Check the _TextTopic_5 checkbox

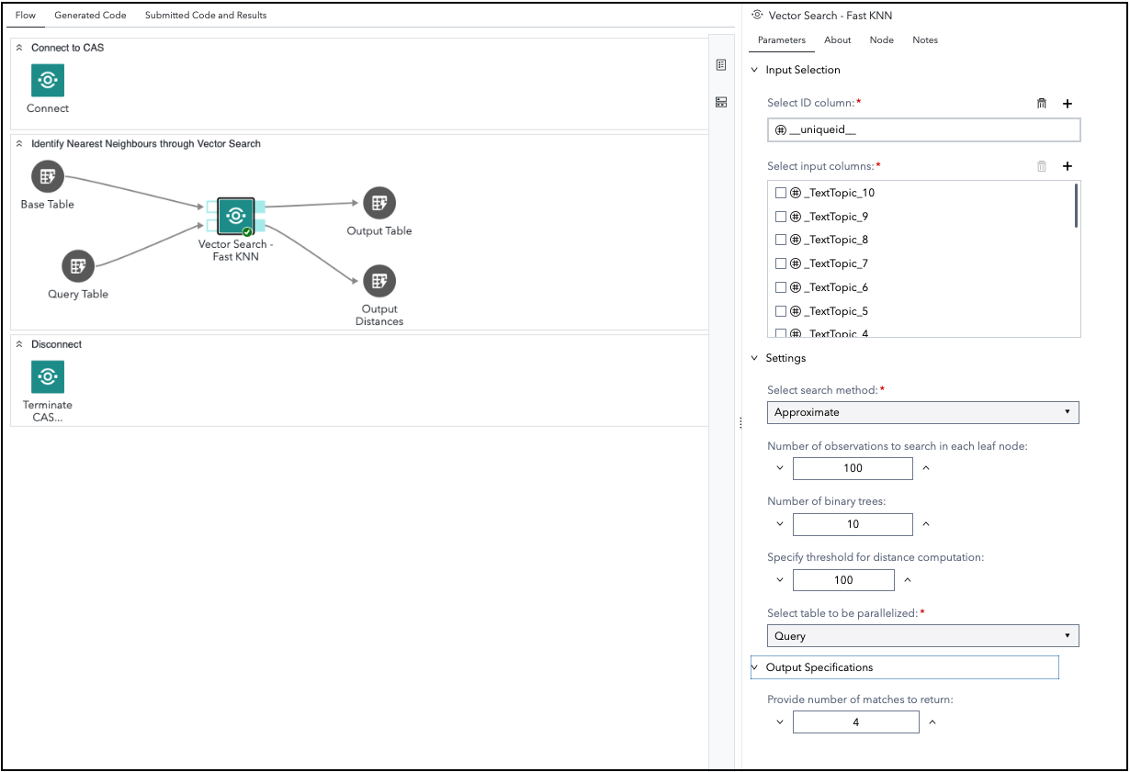[781, 311]
